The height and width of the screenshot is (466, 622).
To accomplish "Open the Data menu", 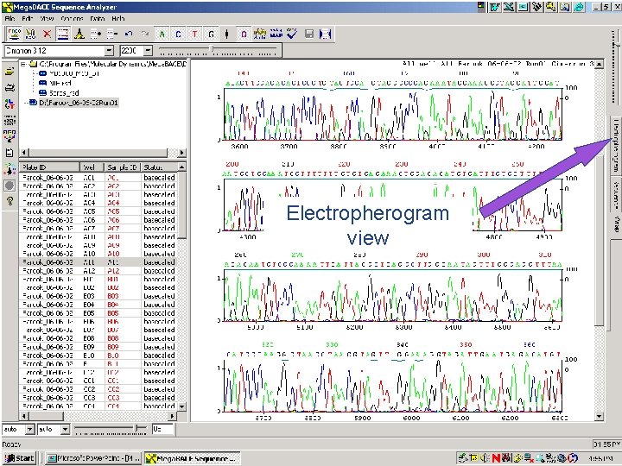I will 97,18.
